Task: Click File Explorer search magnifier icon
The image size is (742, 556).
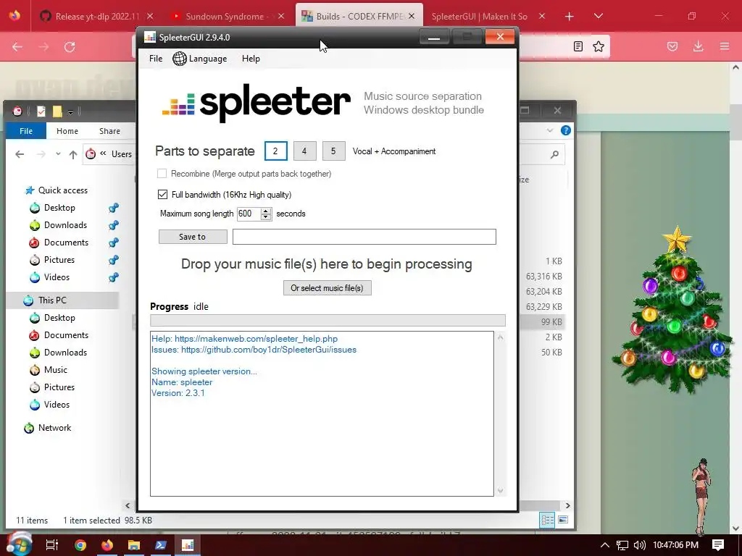Action: click(x=554, y=154)
